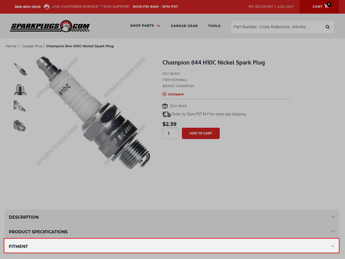This screenshot has width=345, height=259.
Task: Click the Add to Cart button
Action: pyautogui.click(x=201, y=133)
